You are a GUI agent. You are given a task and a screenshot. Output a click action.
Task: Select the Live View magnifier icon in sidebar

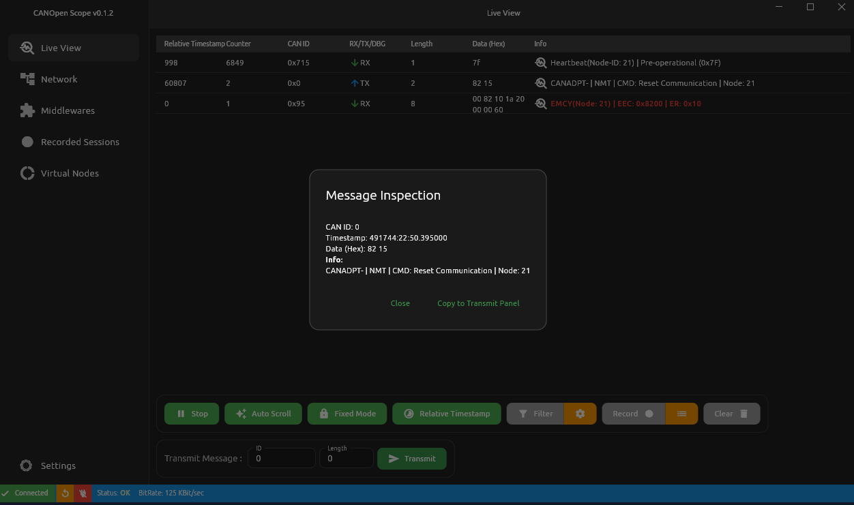pos(27,48)
